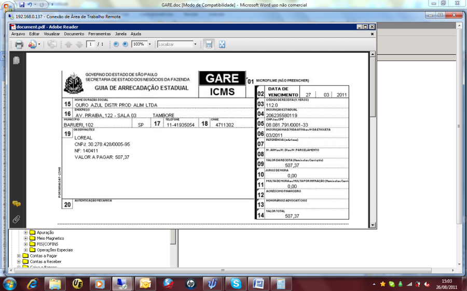467x291 pixels.
Task: Open the Janela menu
Action: [120, 34]
